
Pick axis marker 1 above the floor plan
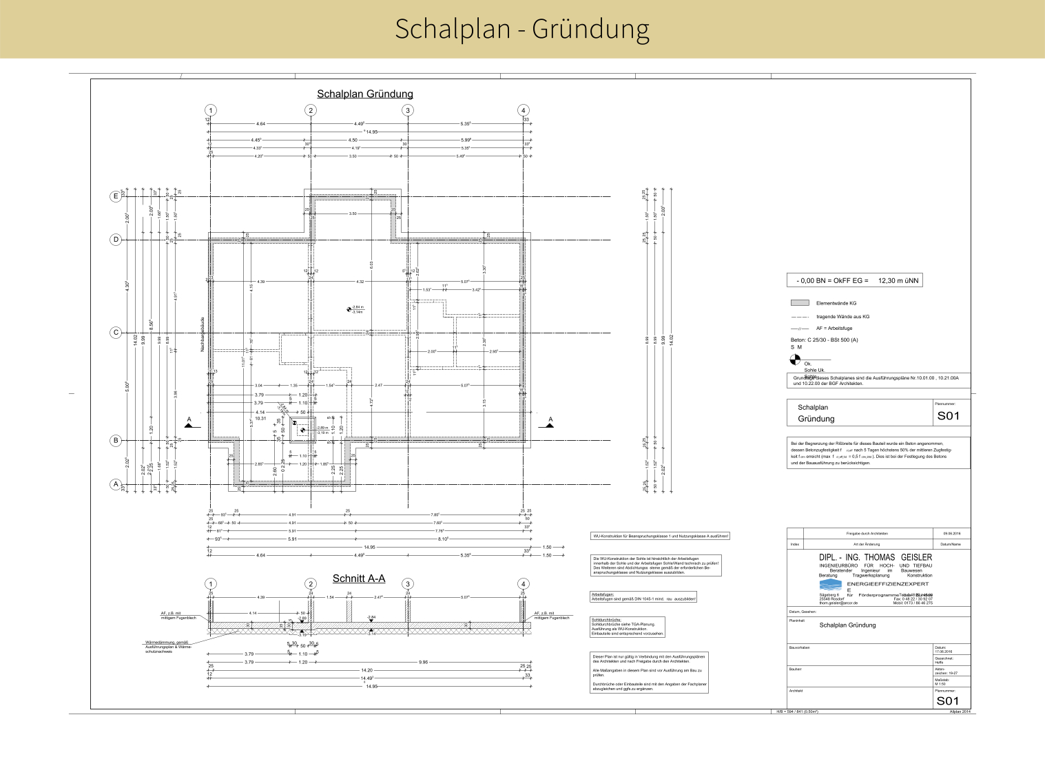(211, 110)
